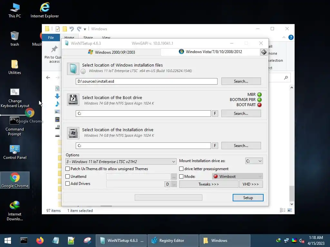This screenshot has height=247, width=330.
Task: Open Command Prompt from the taskbar
Action: pos(24,241)
